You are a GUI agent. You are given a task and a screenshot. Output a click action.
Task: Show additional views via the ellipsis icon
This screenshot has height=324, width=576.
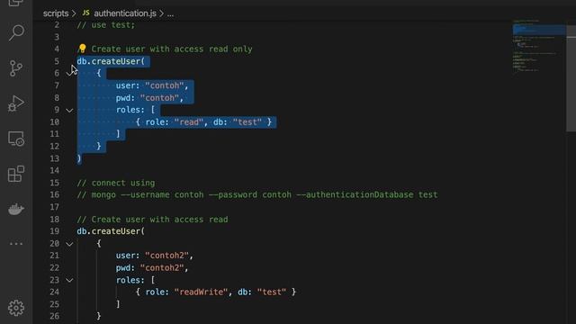(16, 244)
